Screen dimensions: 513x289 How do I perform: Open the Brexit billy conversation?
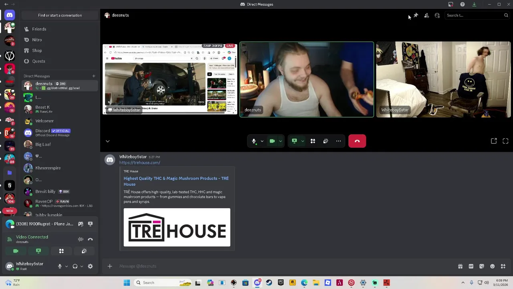(x=60, y=191)
